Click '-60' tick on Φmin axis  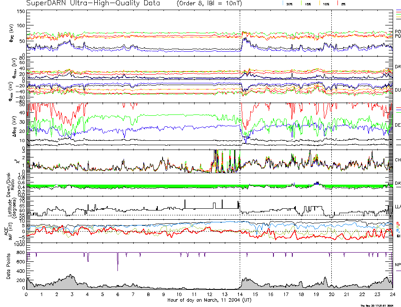pos(21,97)
